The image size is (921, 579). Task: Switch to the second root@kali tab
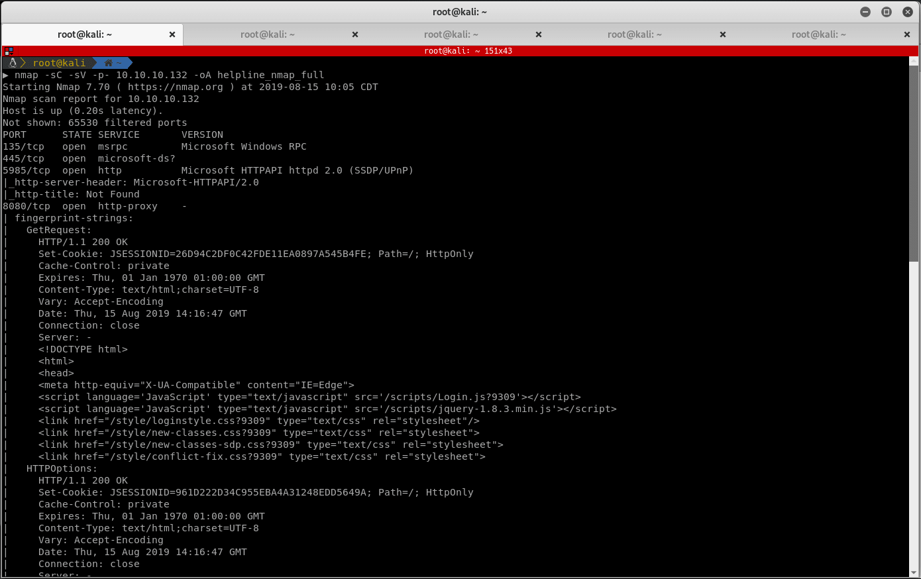[x=268, y=34]
